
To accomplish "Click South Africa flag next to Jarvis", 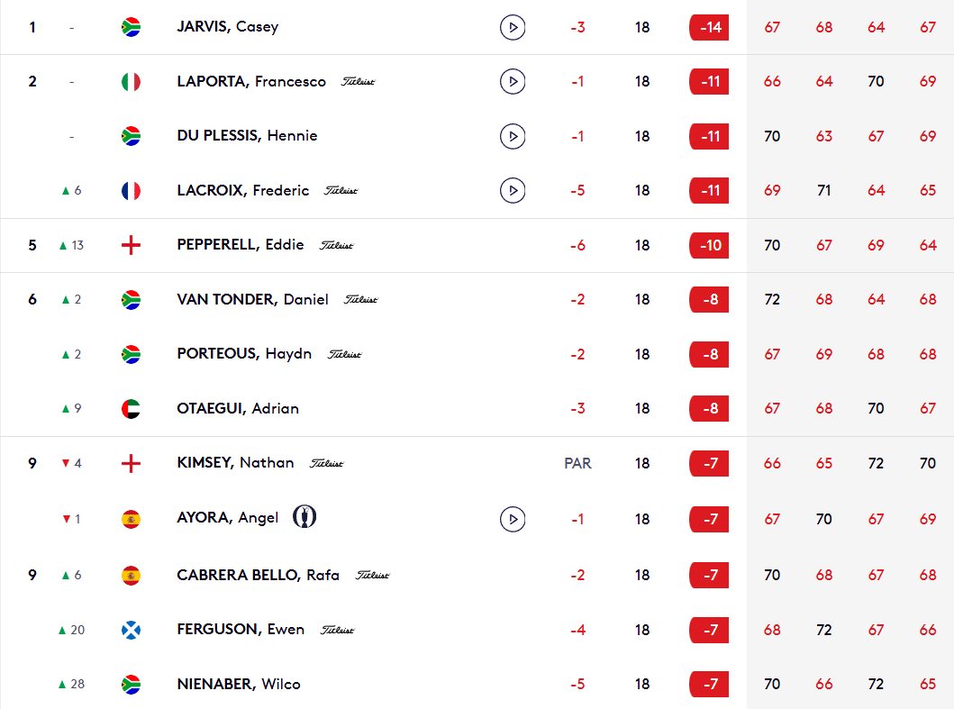I will pyautogui.click(x=131, y=27).
